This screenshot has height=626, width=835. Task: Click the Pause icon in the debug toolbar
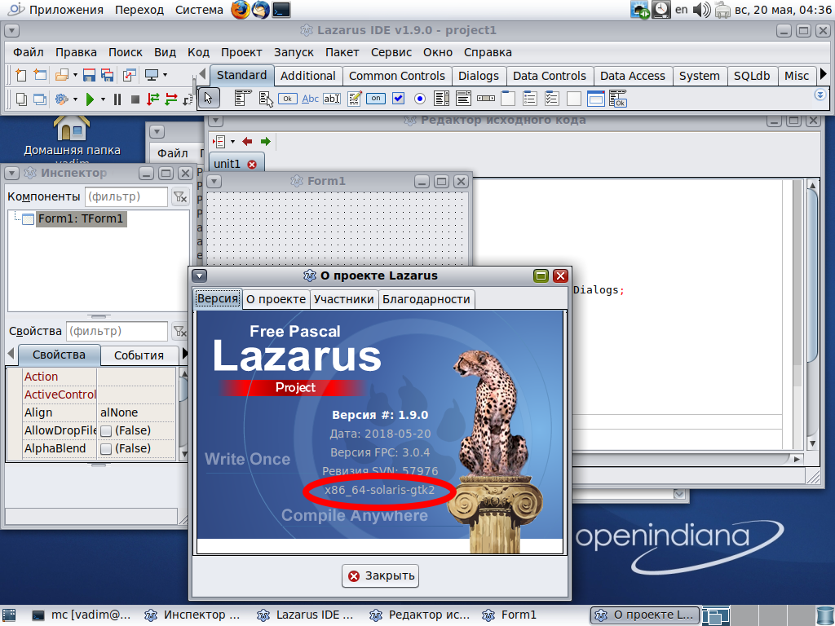click(x=117, y=99)
